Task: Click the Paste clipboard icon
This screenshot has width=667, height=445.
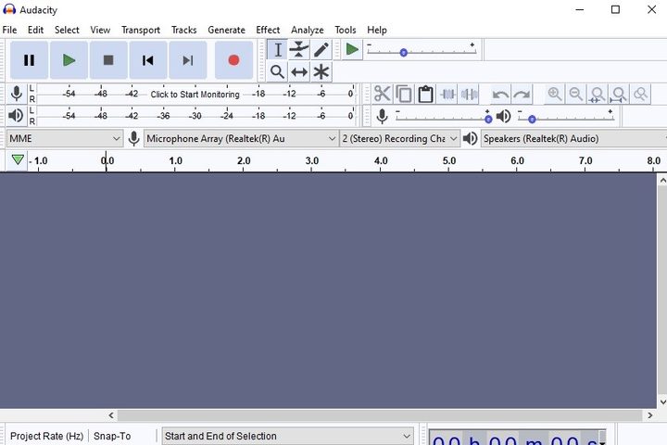Action: pos(425,94)
